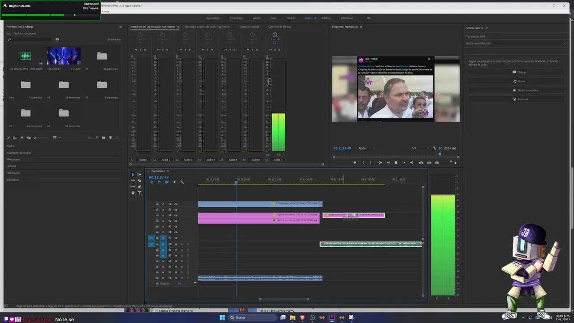
Task: Click the timeline Add Marker icon
Action: (x=174, y=182)
